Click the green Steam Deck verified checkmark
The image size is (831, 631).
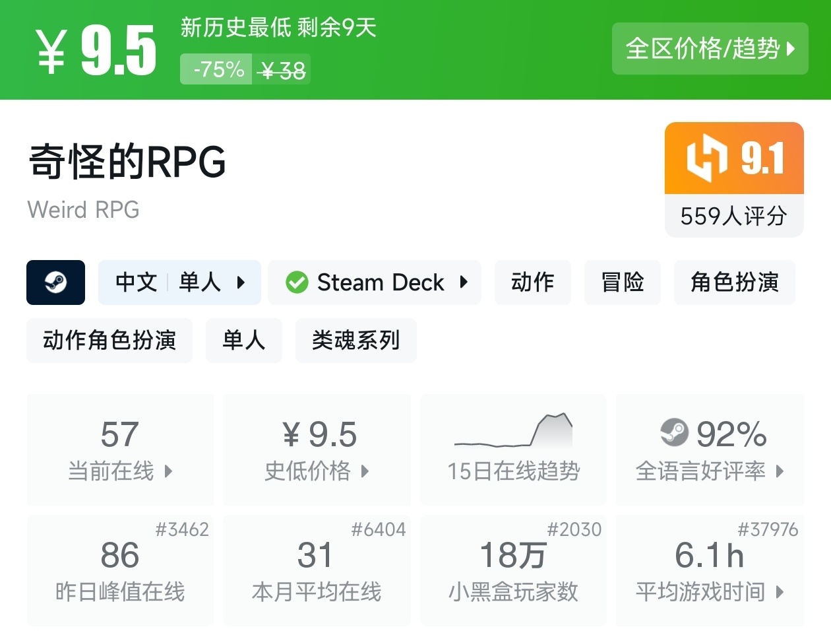(297, 282)
